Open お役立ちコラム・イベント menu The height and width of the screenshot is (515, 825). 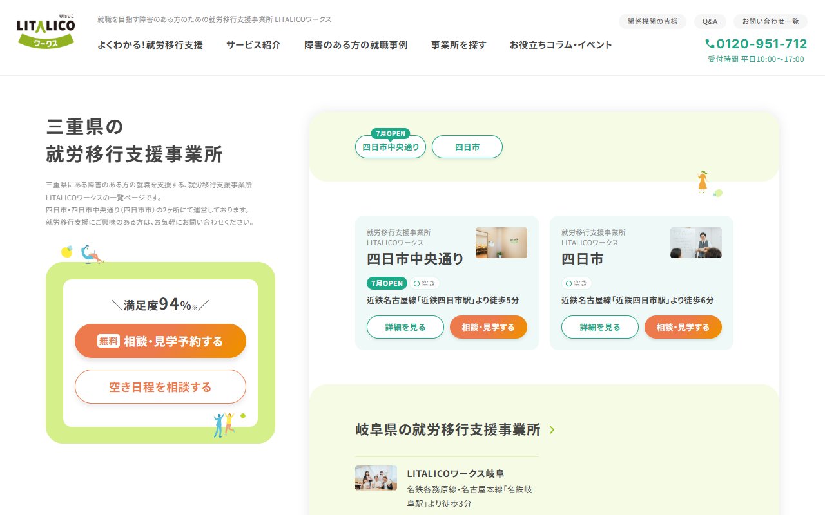pos(561,45)
